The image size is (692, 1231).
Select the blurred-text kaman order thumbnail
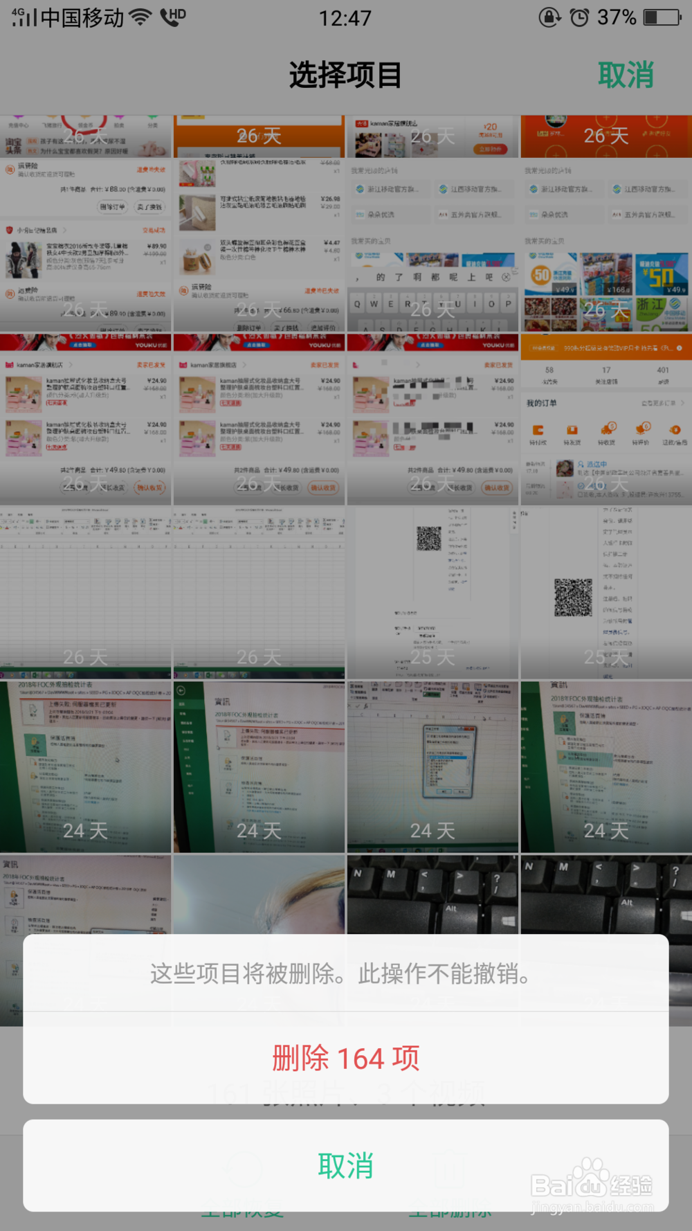(432, 420)
